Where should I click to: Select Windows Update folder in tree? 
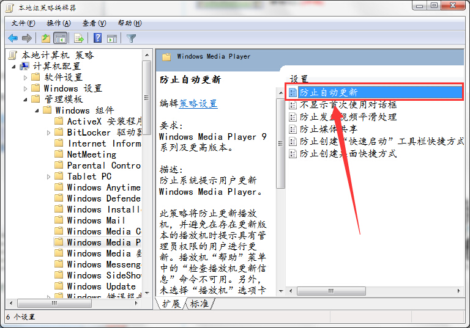pyautogui.click(x=101, y=286)
